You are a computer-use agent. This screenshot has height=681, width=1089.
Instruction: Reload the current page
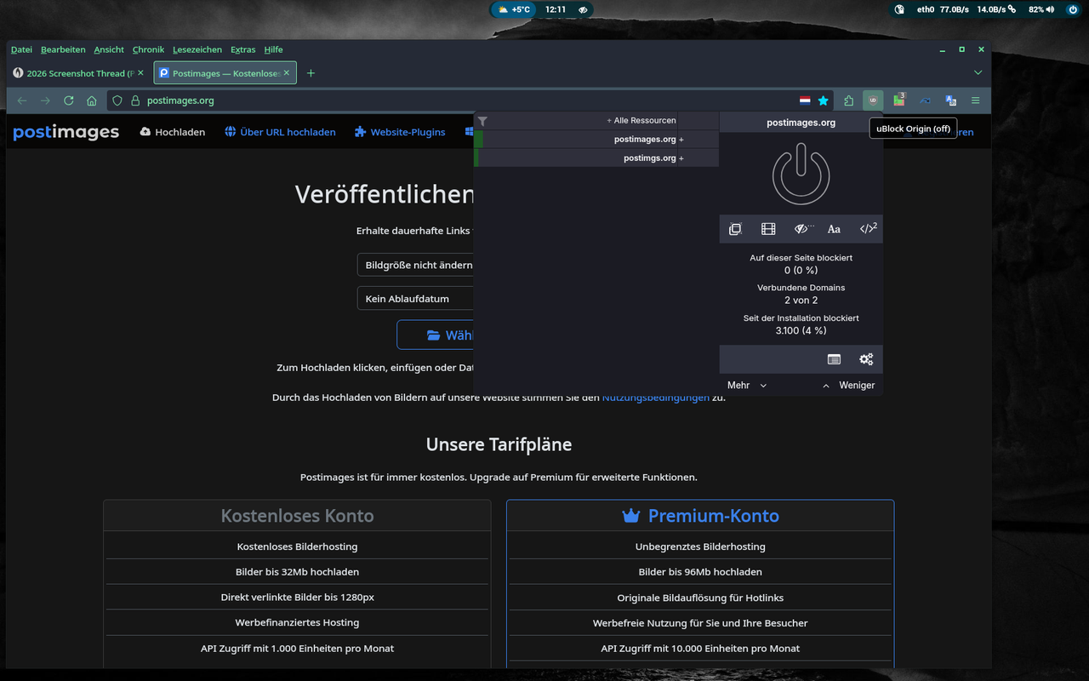pyautogui.click(x=69, y=100)
